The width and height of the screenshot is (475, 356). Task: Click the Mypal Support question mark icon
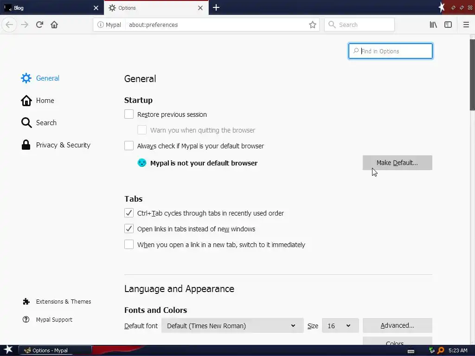[26, 319]
